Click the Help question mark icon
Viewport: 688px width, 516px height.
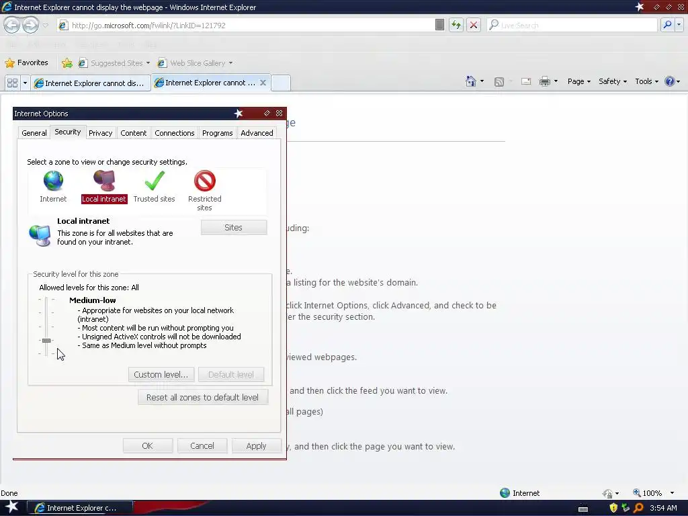click(x=670, y=81)
